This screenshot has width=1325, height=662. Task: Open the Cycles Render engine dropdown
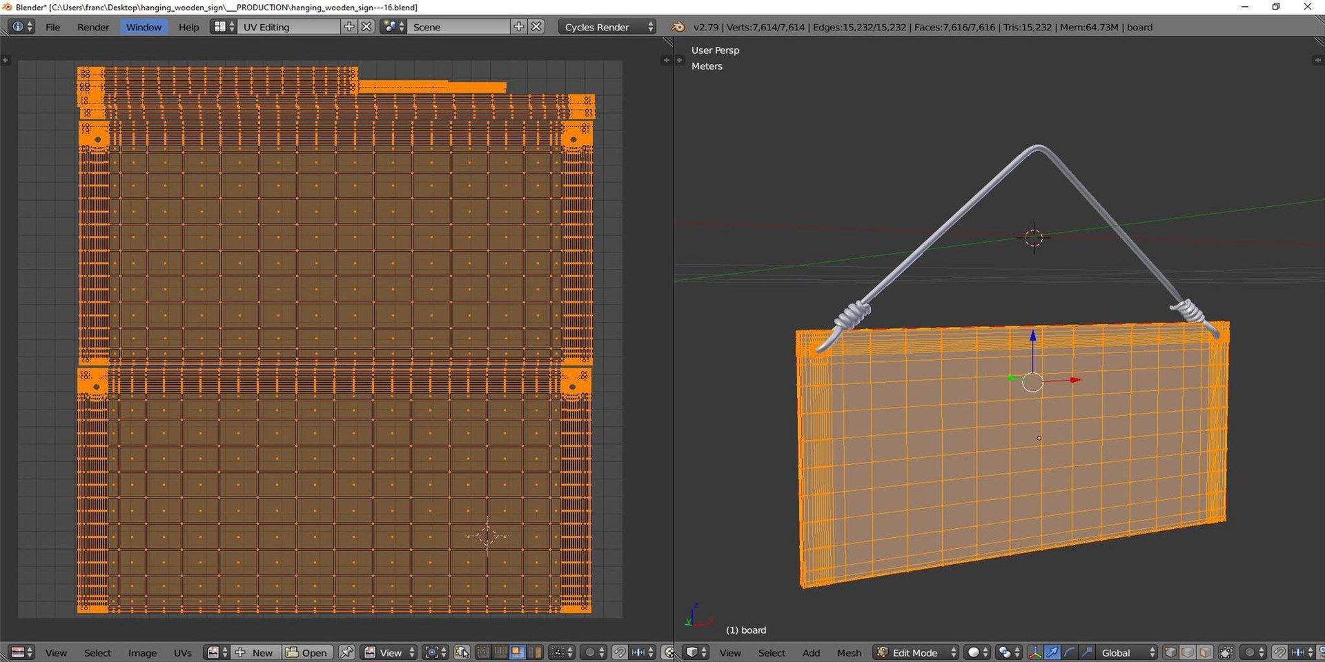[607, 27]
